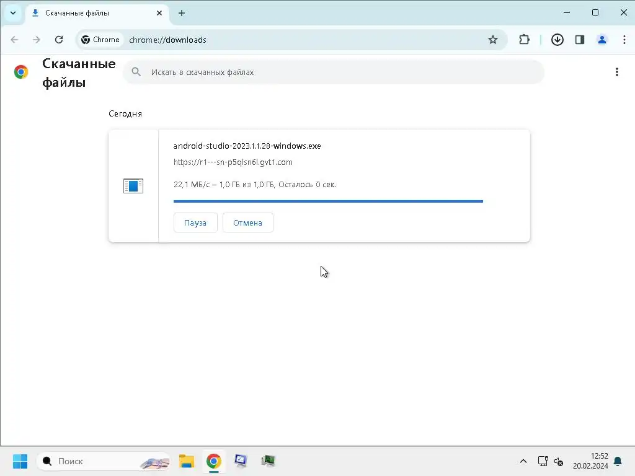
Task: Focus the Искать в скачанных файлах field
Action: pyautogui.click(x=333, y=72)
